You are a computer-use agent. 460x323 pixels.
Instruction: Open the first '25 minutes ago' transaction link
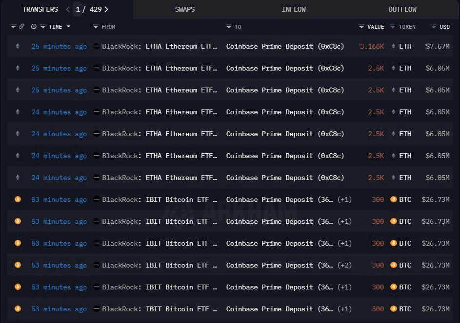point(59,46)
